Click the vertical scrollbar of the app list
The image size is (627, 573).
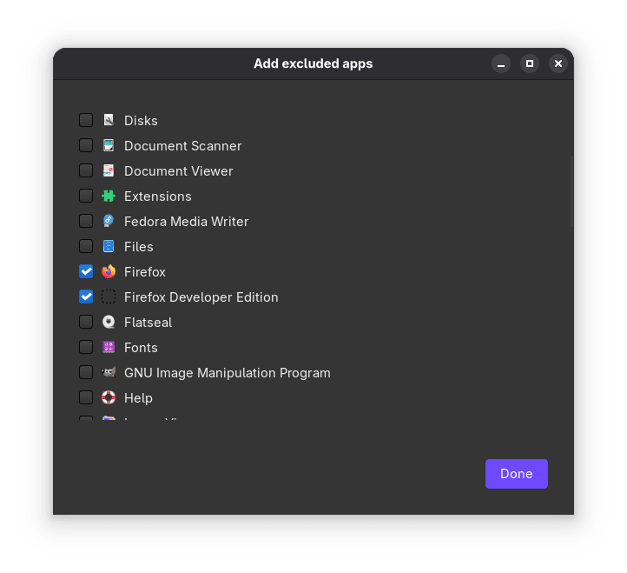[571, 191]
